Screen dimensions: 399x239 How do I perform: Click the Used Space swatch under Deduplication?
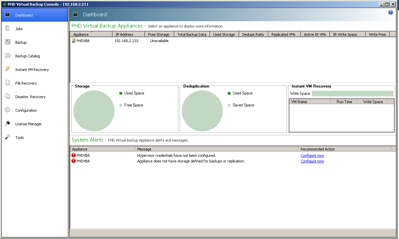point(229,93)
